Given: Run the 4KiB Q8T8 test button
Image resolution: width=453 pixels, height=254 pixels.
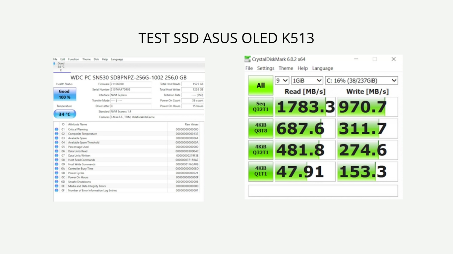Looking at the screenshot, I should 261,128.
